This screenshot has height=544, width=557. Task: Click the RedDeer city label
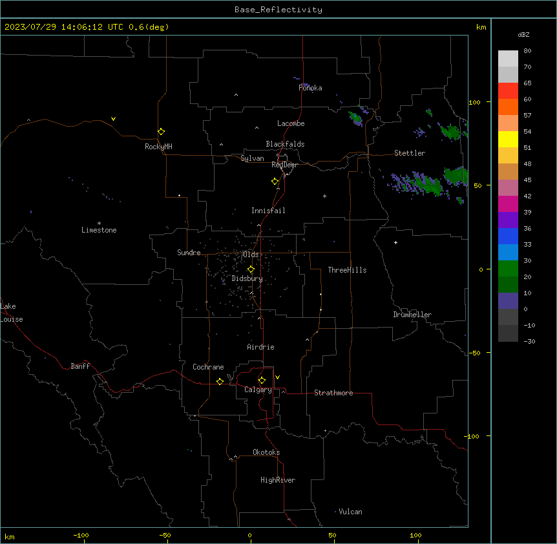pos(284,165)
